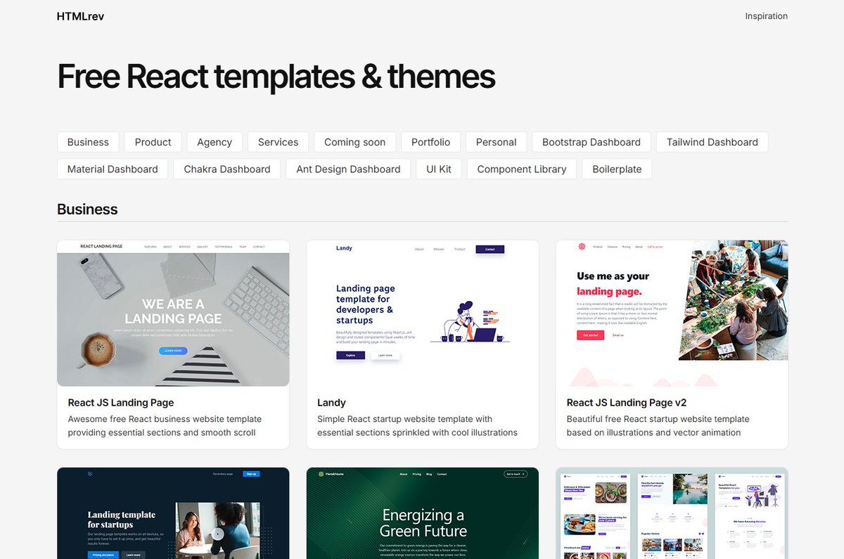Select the Personal category tag
The width and height of the screenshot is (844, 559).
pos(496,142)
